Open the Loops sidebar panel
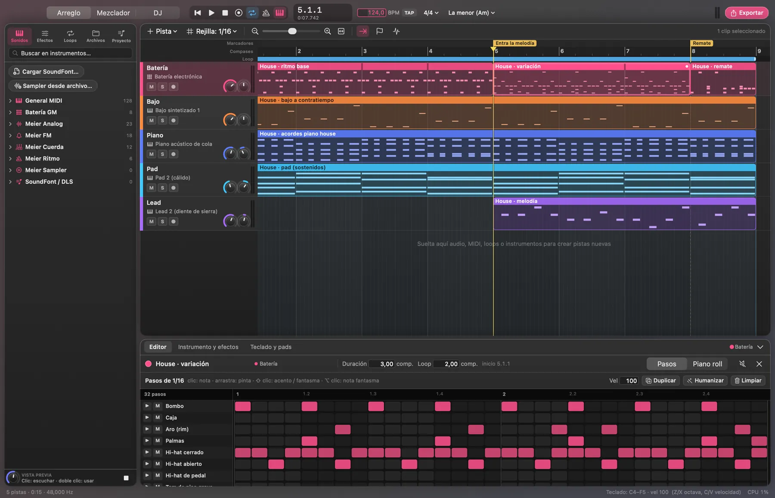 click(x=70, y=36)
